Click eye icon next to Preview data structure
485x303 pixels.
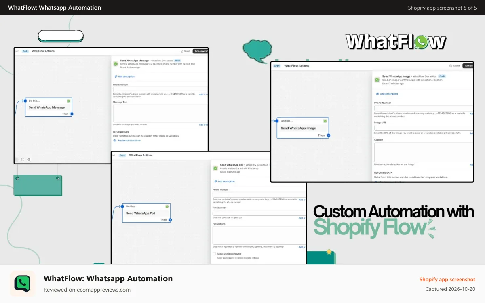[x=115, y=141]
